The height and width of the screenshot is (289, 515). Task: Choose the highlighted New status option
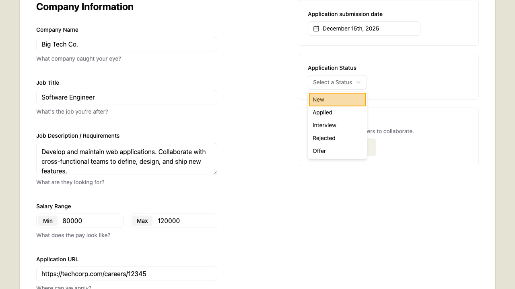337,100
